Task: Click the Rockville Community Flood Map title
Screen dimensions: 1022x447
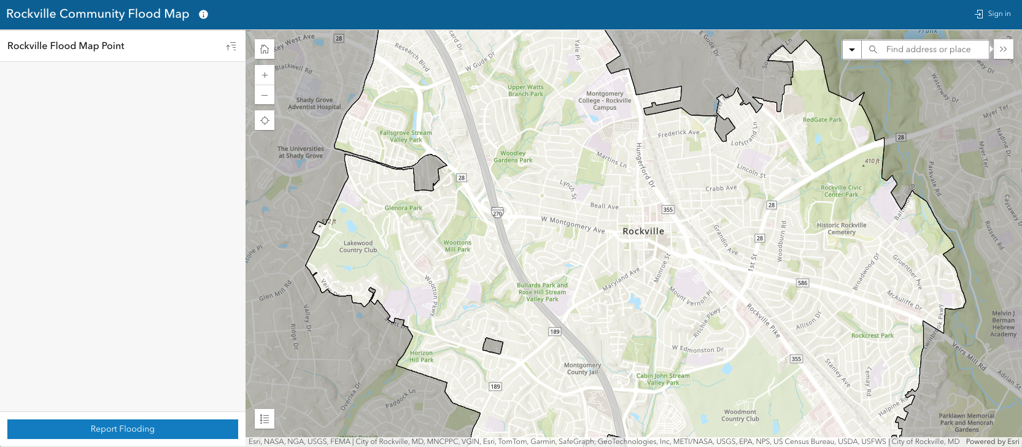Action: [98, 13]
